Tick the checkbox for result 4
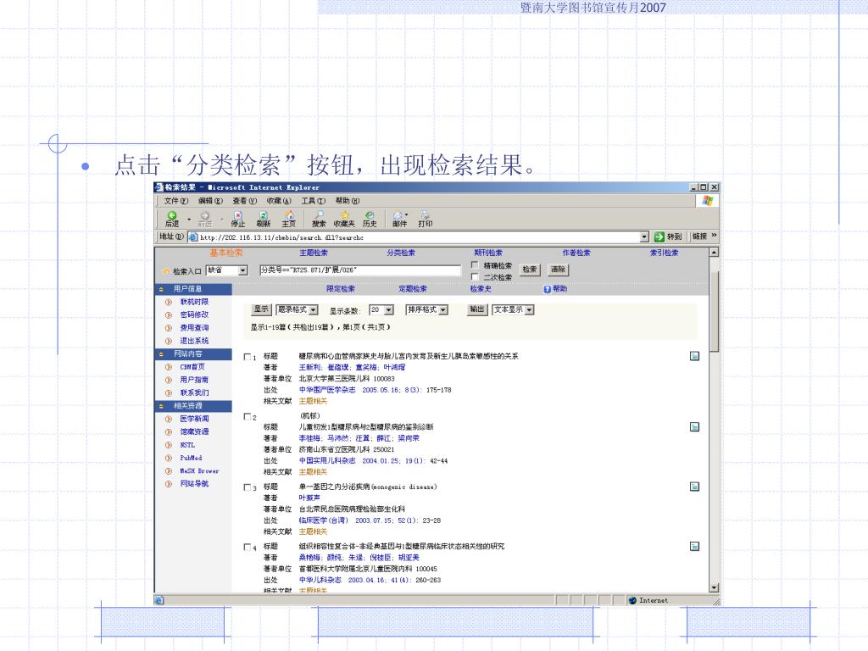The image size is (868, 651). pyautogui.click(x=248, y=547)
